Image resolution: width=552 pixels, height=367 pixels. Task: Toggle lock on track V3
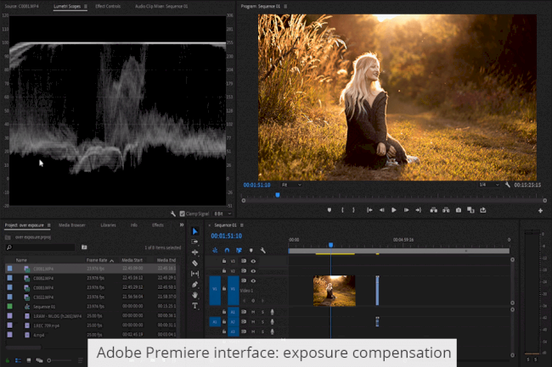[224, 261]
